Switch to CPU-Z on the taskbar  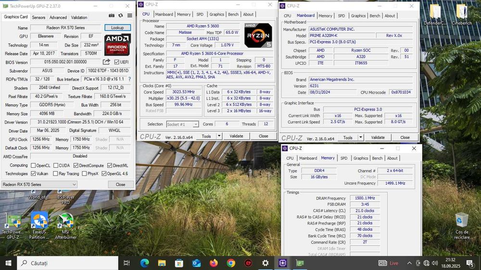click(x=282, y=263)
